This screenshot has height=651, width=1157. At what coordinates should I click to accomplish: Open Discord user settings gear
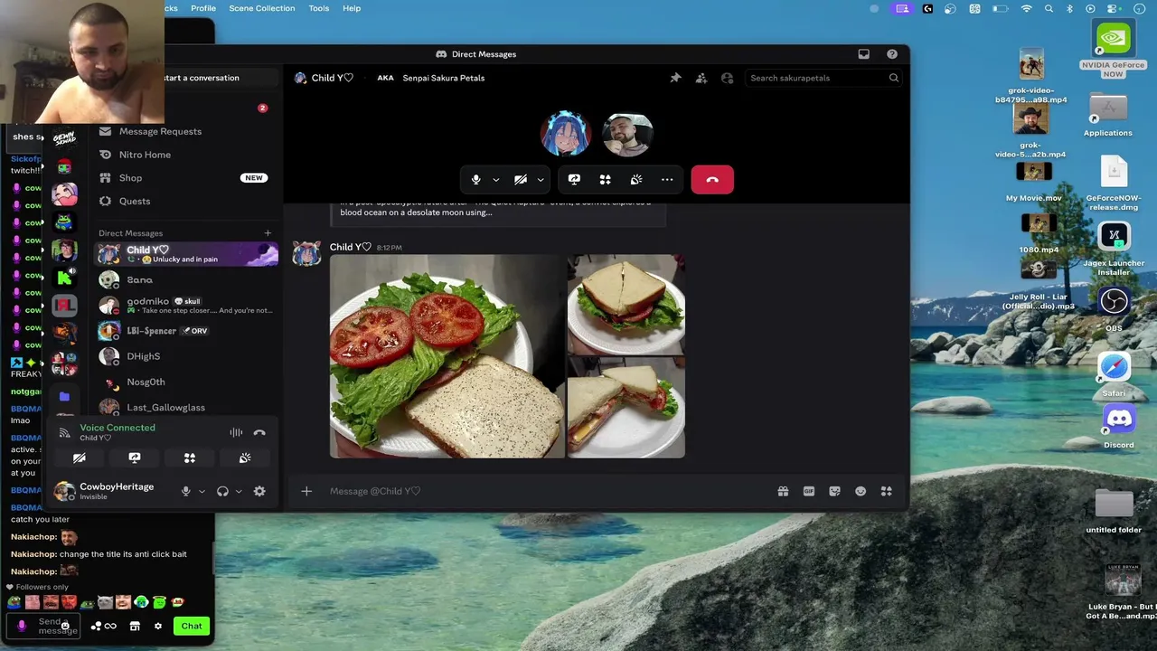[x=259, y=491]
